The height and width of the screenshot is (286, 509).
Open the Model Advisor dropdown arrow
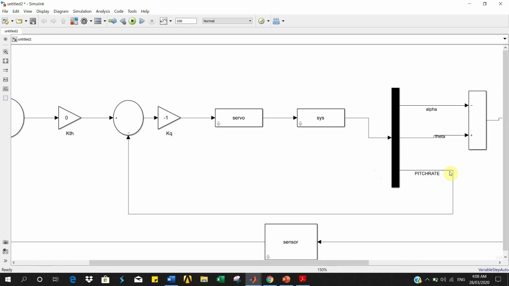click(268, 21)
